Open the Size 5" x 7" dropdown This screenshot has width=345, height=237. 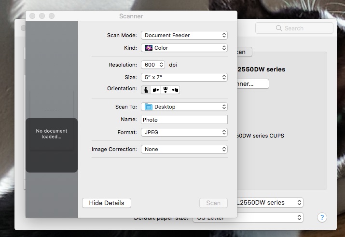(x=184, y=77)
